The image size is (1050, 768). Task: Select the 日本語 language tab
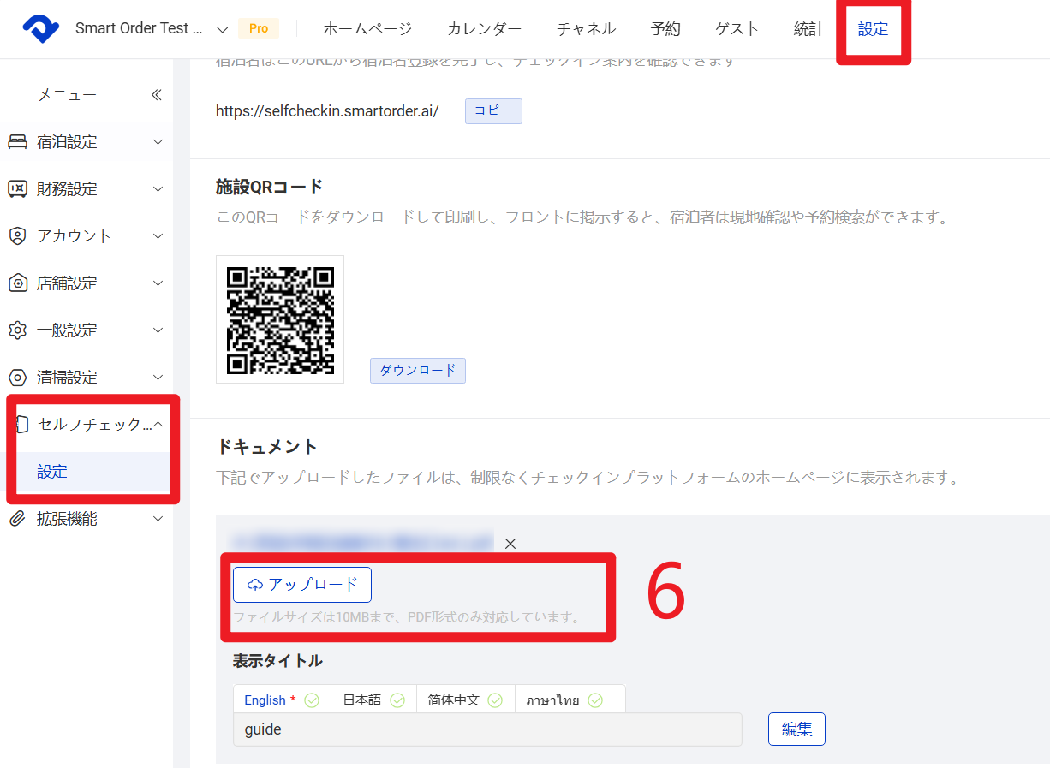[373, 700]
